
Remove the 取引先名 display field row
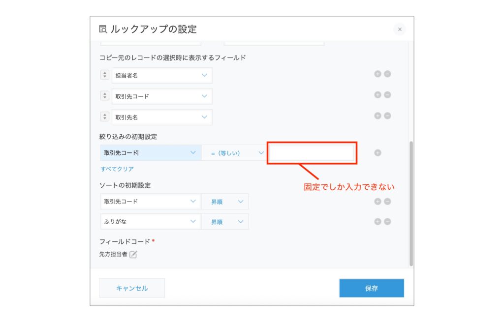click(387, 116)
